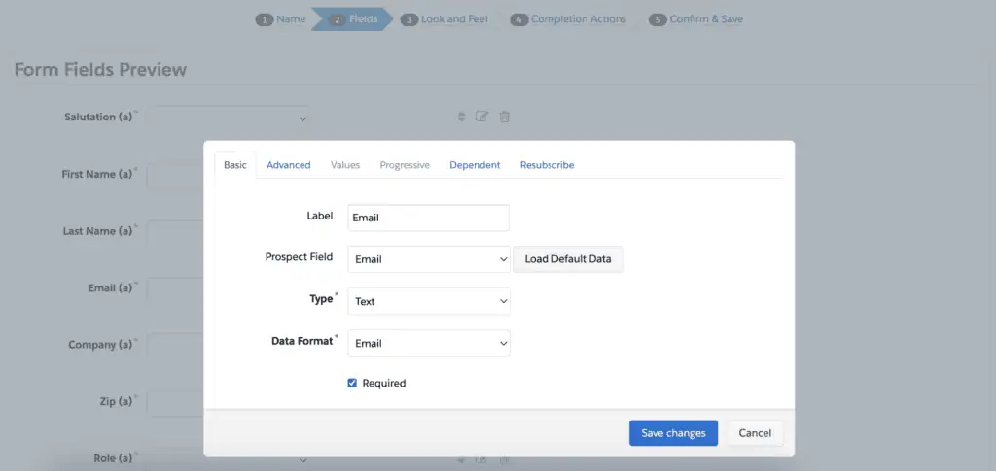Click the edit icon for Salutation field
Image resolution: width=996 pixels, height=471 pixels.
point(482,117)
